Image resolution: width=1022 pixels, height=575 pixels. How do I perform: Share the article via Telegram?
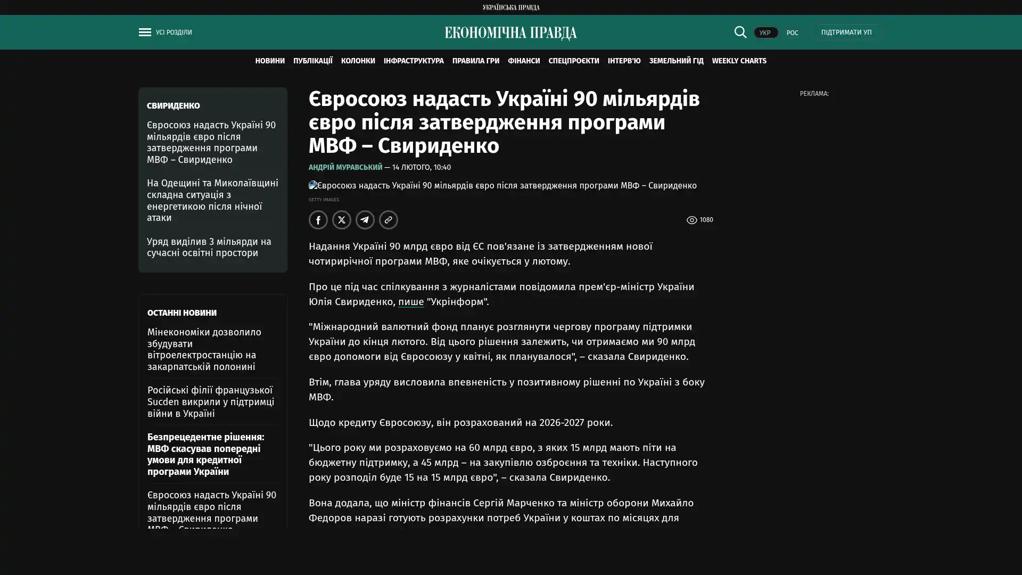point(365,220)
